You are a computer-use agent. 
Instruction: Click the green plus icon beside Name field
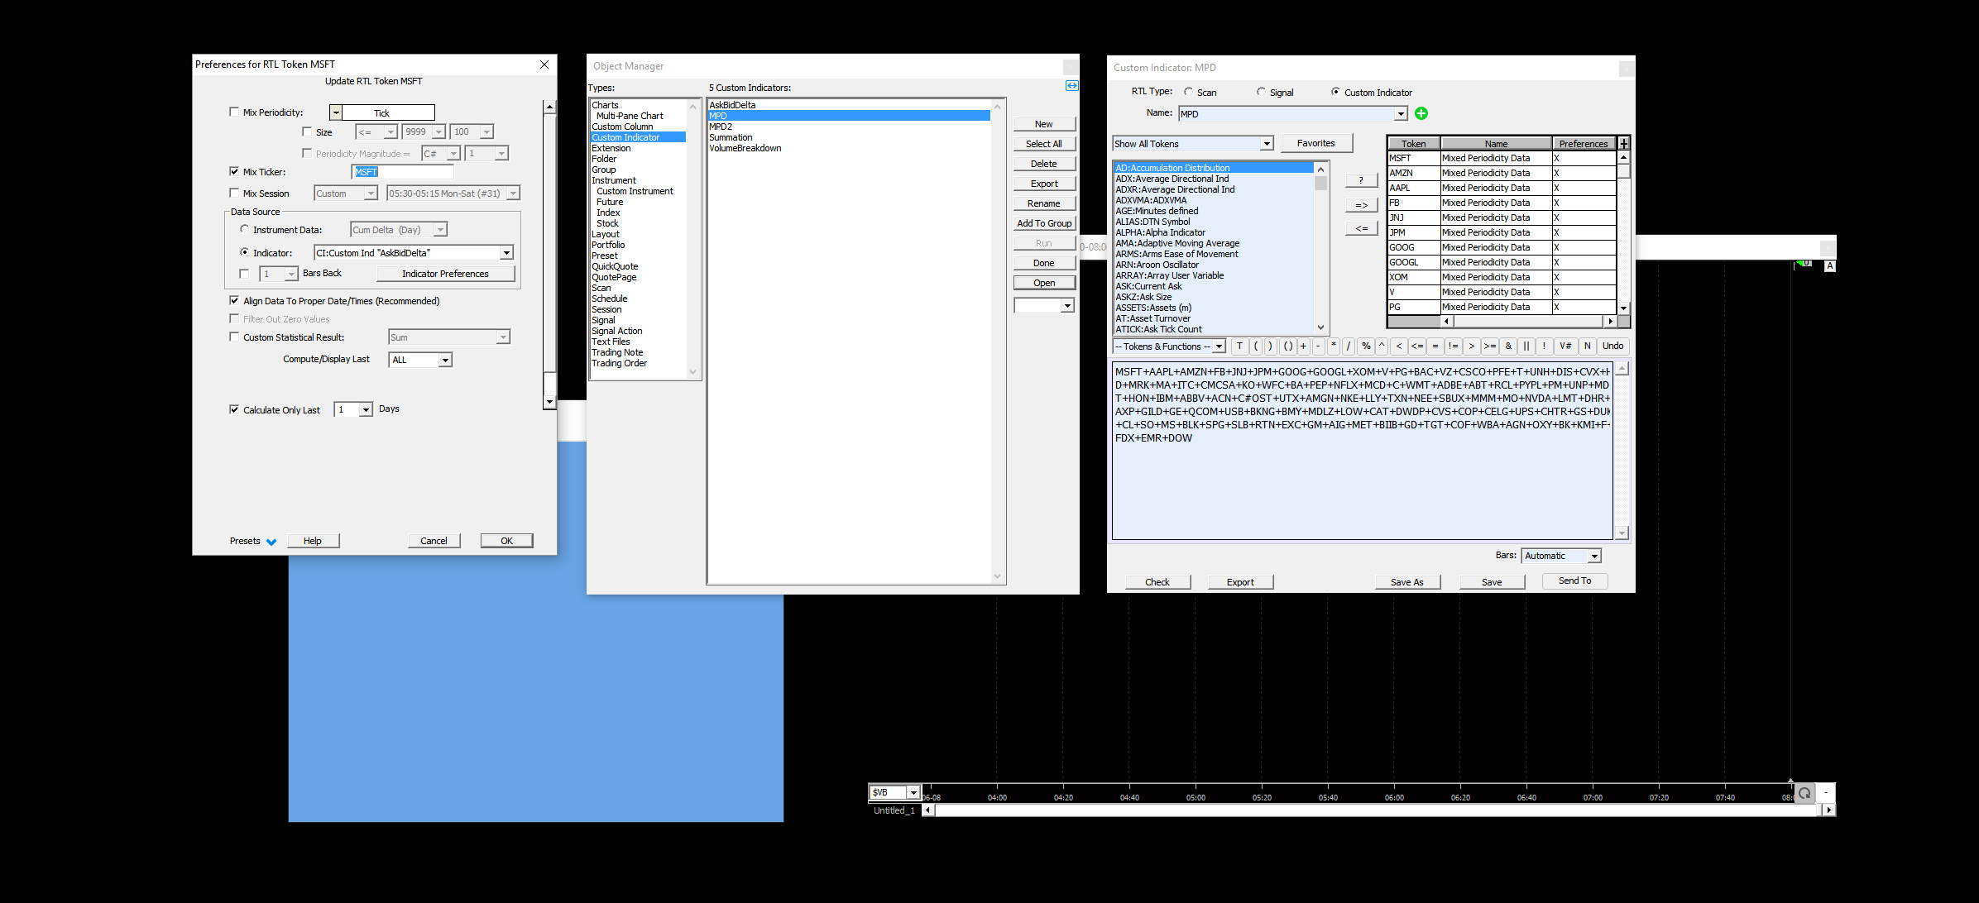point(1421,113)
